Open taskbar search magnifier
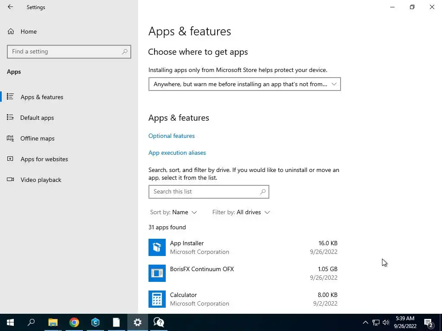 [31, 322]
